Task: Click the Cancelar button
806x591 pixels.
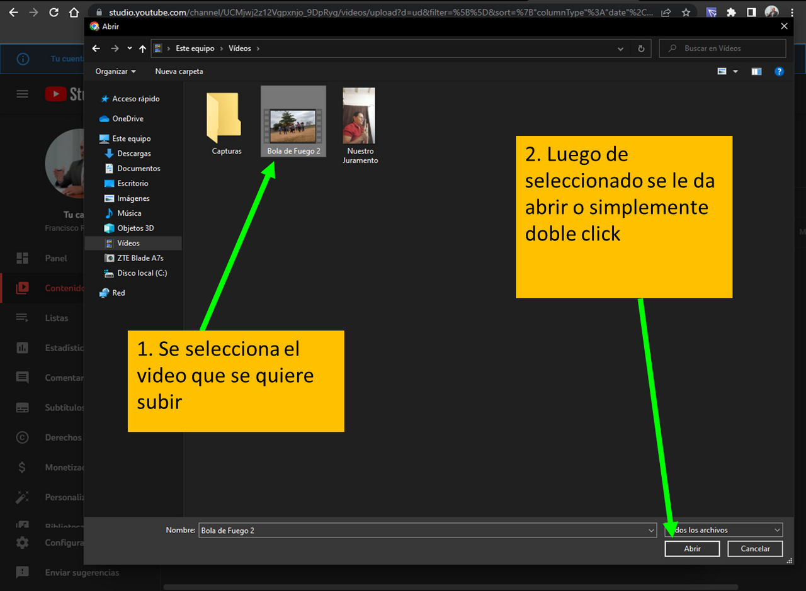Action: 755,549
